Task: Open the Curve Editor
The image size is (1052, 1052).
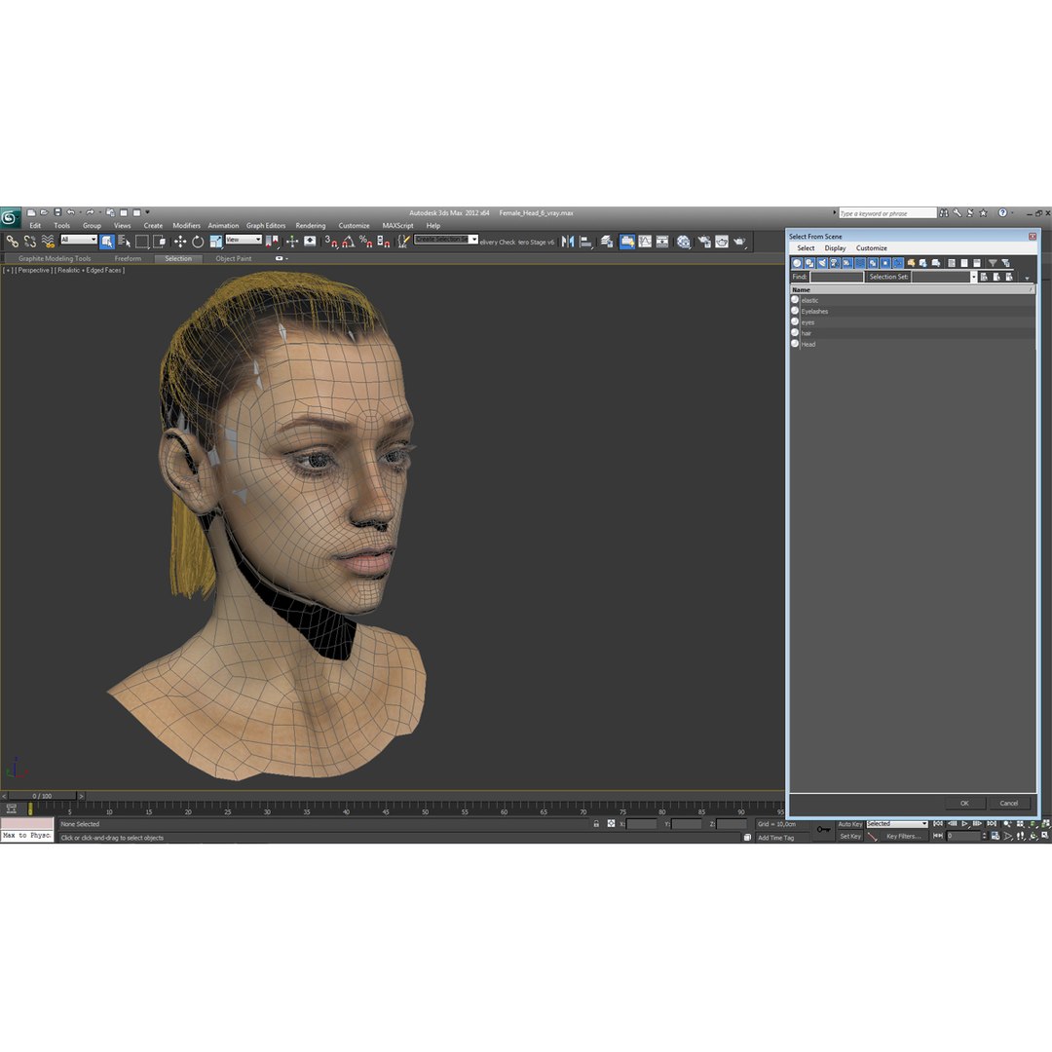Action: [x=645, y=242]
